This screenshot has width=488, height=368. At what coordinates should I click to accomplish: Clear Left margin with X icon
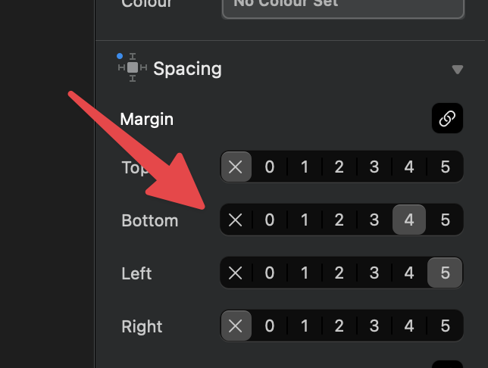point(236,273)
